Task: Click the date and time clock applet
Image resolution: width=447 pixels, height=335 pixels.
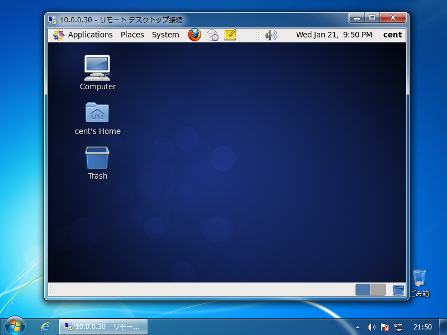Action: (334, 35)
